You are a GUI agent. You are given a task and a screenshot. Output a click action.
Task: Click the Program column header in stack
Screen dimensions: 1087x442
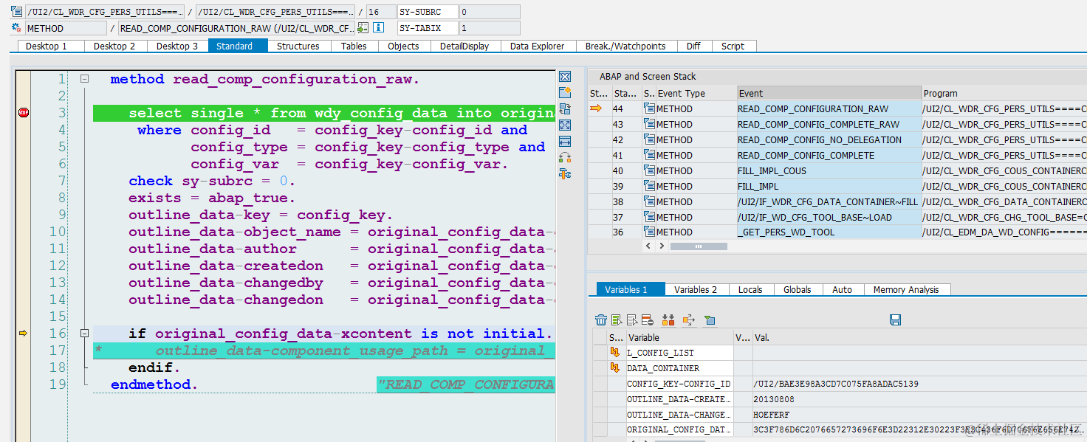pyautogui.click(x=1004, y=93)
